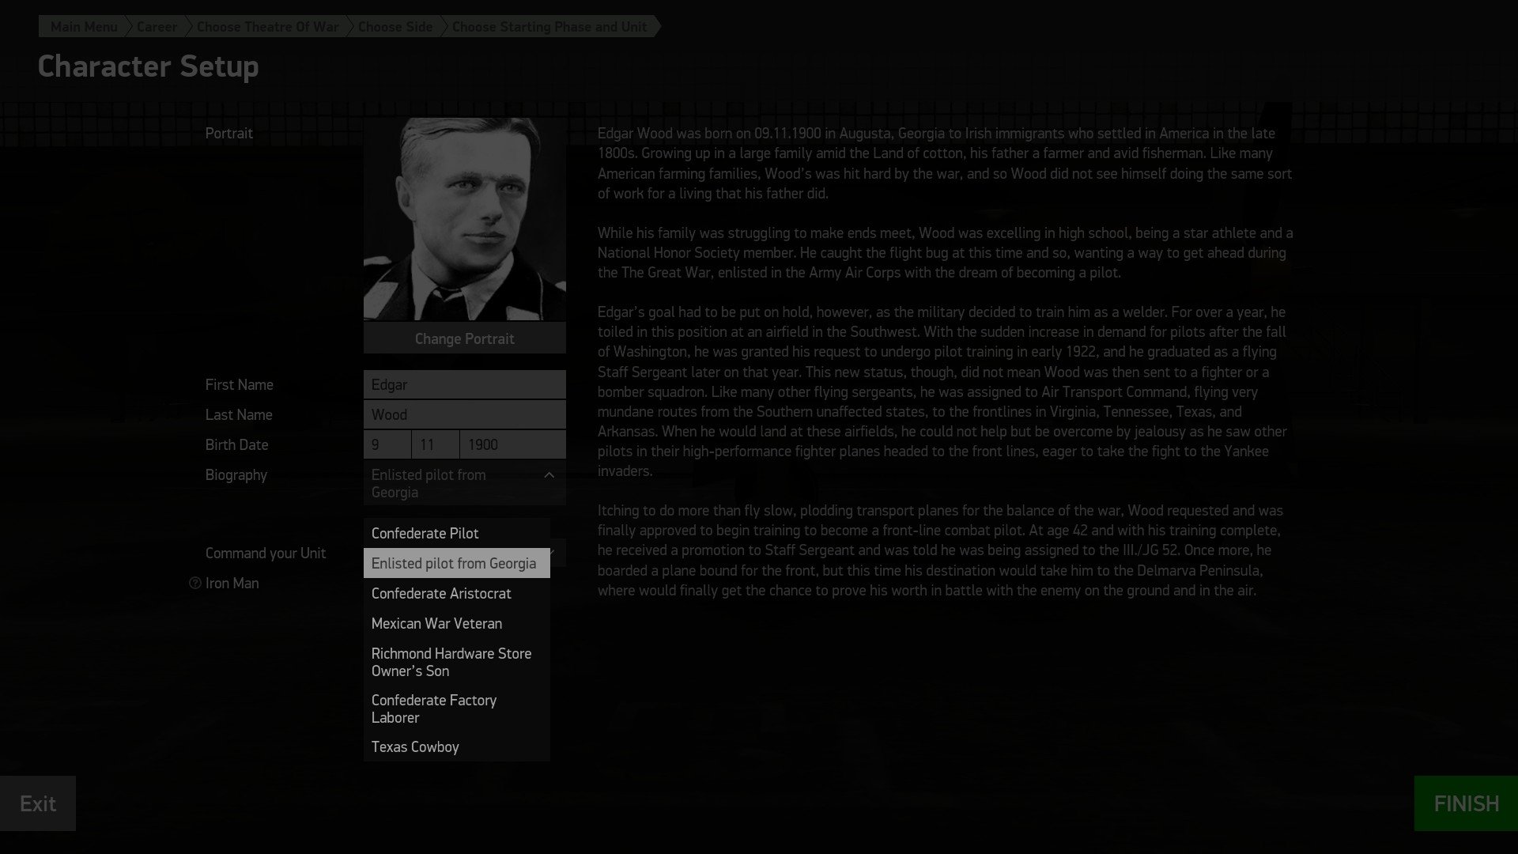Go to Main Menu breadcrumb
Image resolution: width=1518 pixels, height=854 pixels.
pyautogui.click(x=83, y=27)
